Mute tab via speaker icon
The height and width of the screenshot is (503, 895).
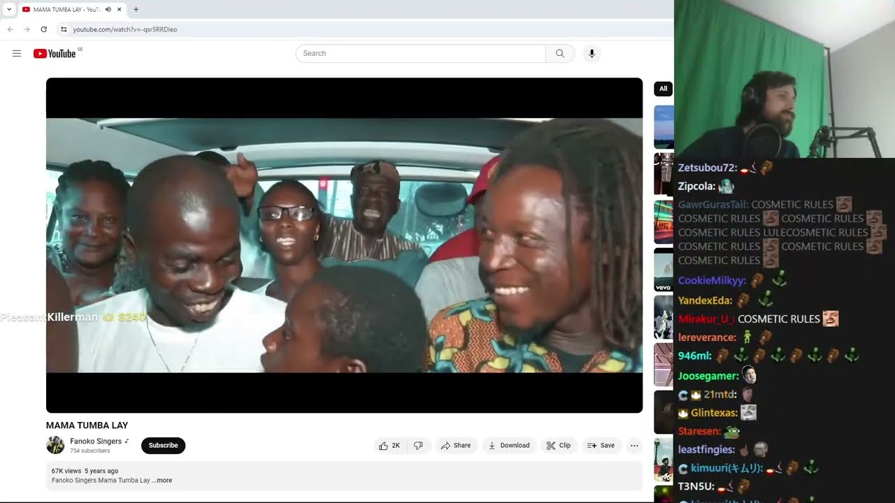pyautogui.click(x=108, y=9)
